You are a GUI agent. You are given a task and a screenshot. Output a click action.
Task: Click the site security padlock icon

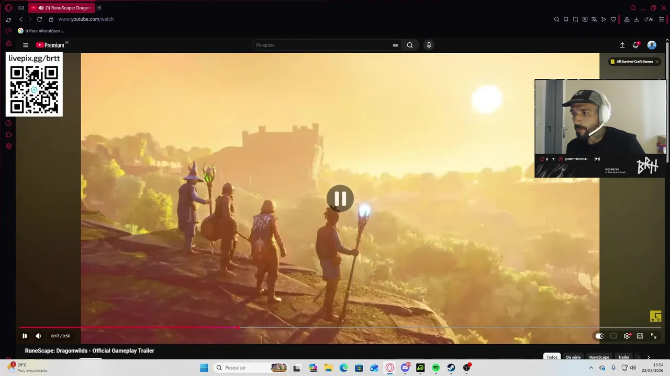[51, 19]
